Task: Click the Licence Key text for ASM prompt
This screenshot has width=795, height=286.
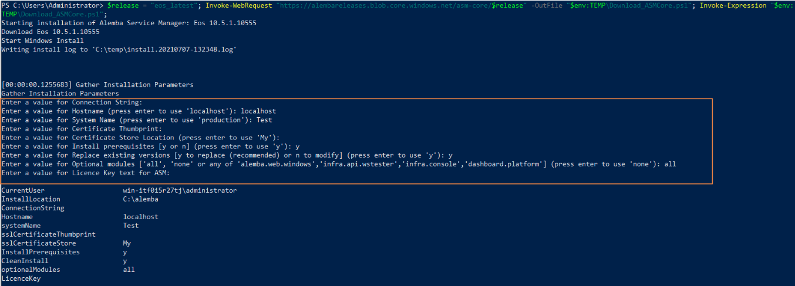Action: 86,173
